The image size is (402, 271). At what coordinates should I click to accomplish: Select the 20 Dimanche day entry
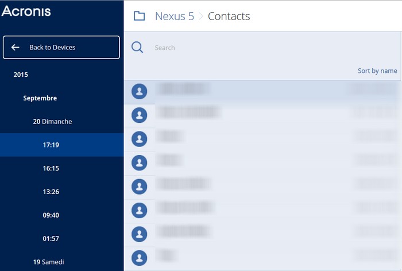point(52,122)
